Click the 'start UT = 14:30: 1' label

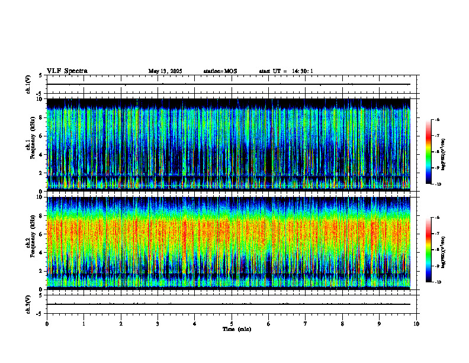[x=286, y=71]
